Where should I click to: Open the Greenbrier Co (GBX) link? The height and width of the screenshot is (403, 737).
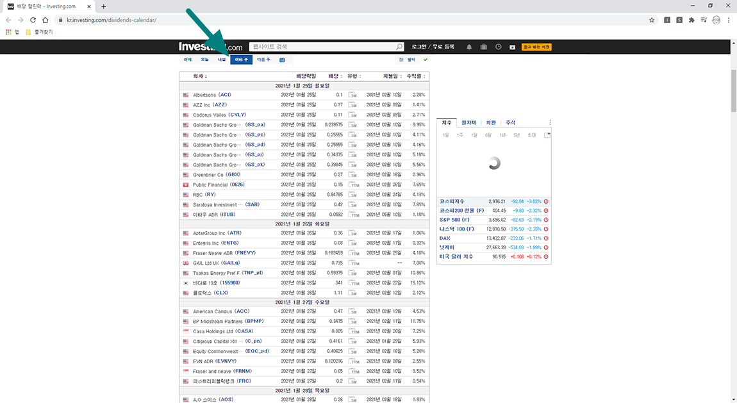[x=217, y=175]
